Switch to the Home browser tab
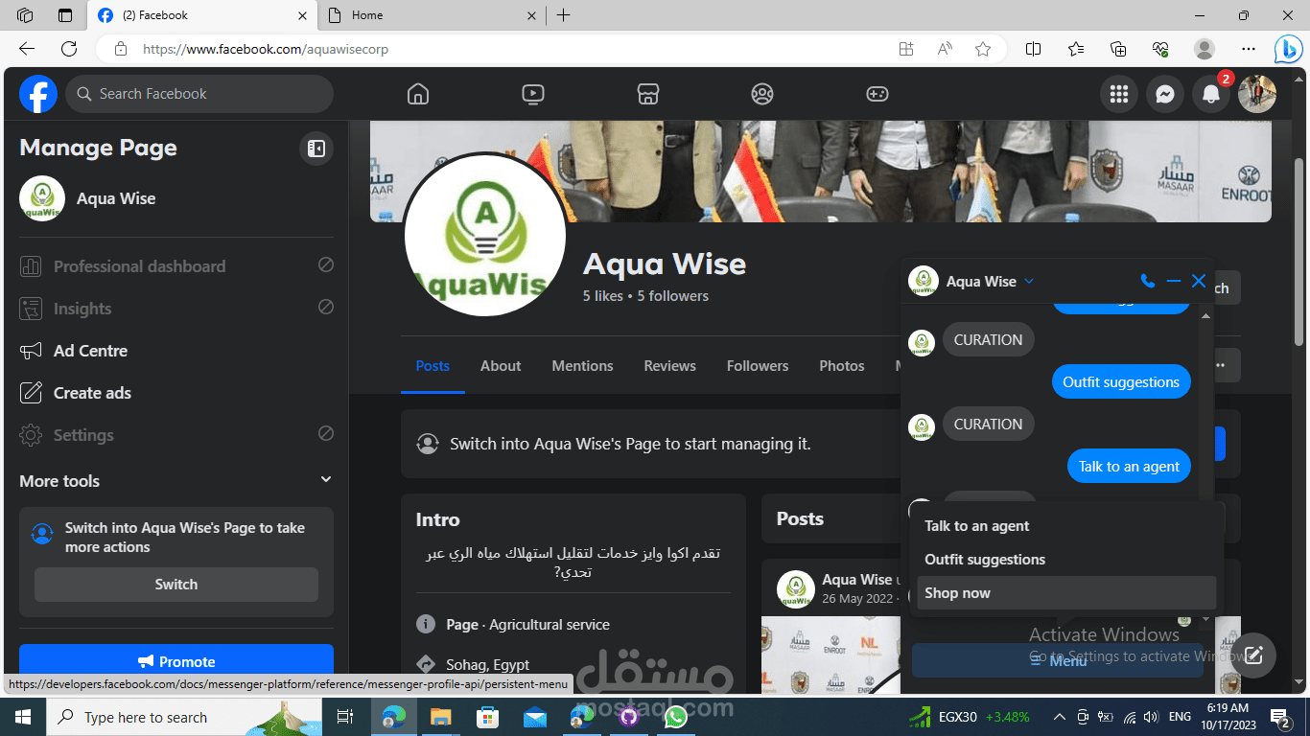The image size is (1310, 736). (430, 15)
